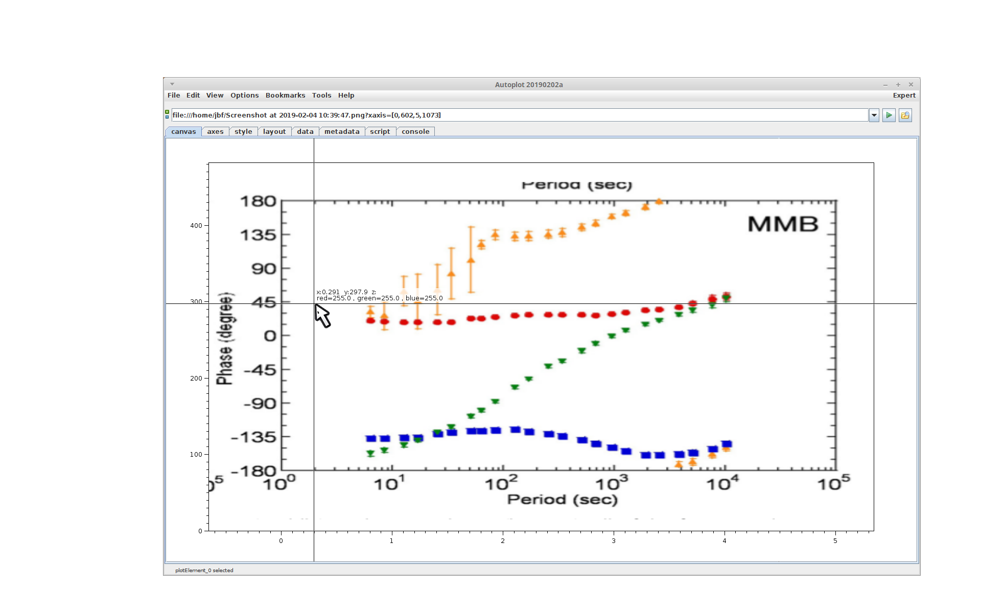
Task: Switch to the style tab
Action: click(243, 132)
